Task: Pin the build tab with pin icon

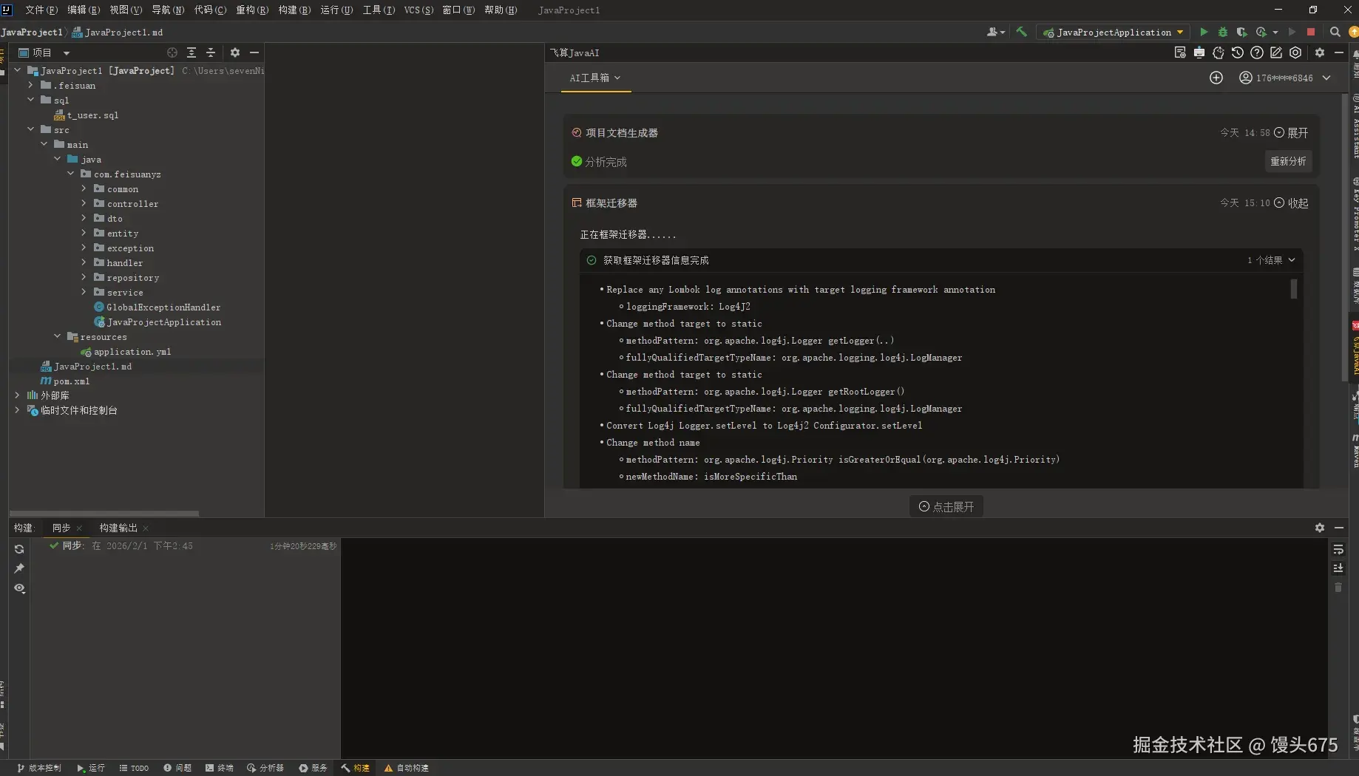Action: coord(19,568)
